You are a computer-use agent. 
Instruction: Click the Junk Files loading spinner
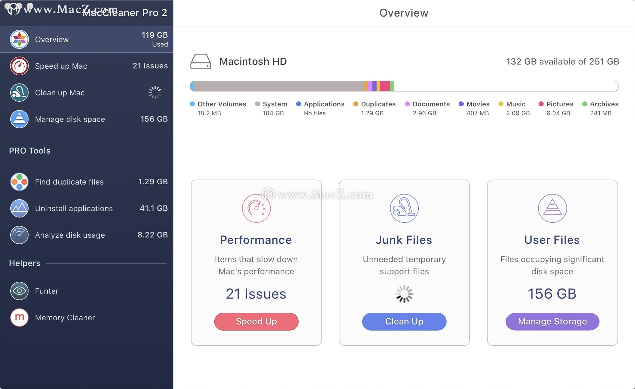[404, 294]
